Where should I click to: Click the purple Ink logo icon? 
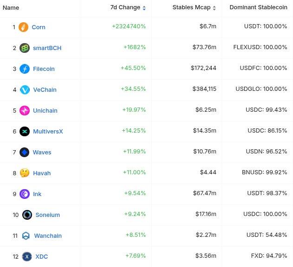[x=25, y=194]
